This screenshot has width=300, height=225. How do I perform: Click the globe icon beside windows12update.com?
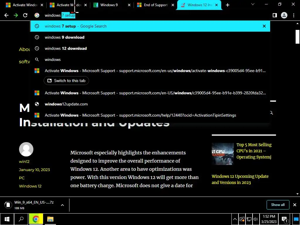pyautogui.click(x=37, y=104)
